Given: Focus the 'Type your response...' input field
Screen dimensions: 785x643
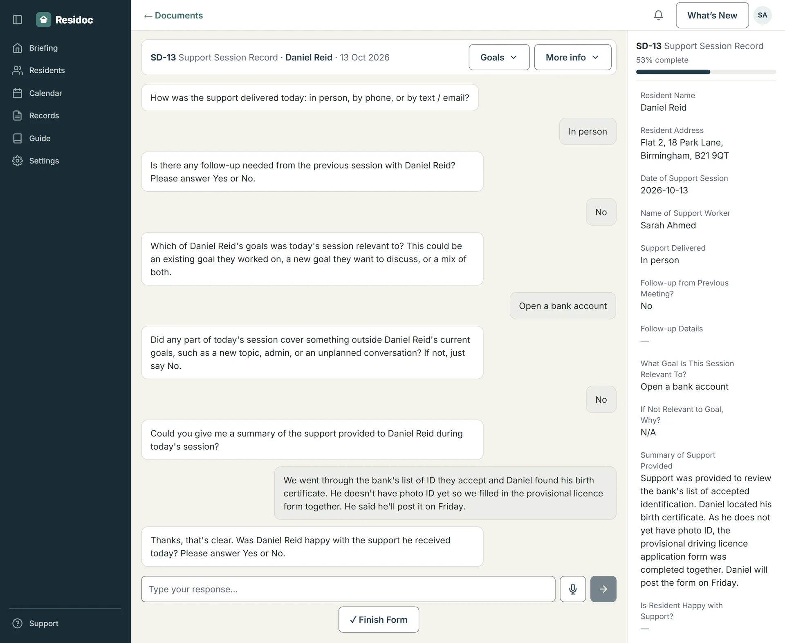Looking at the screenshot, I should pos(348,589).
